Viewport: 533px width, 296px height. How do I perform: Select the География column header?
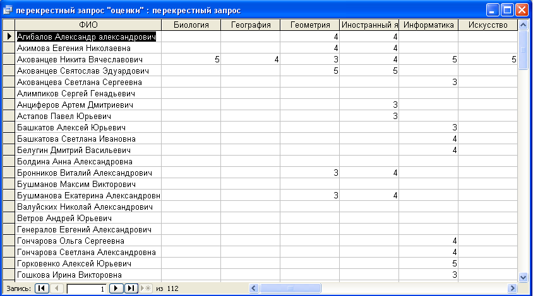coord(251,25)
